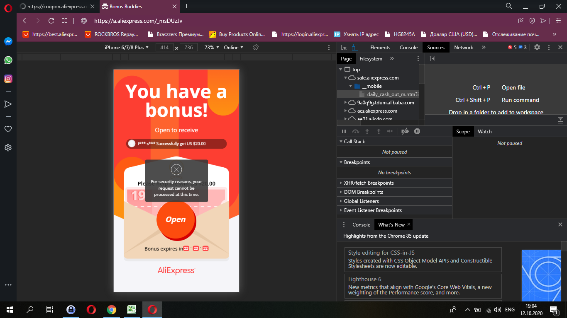Image resolution: width=567 pixels, height=318 pixels.
Task: Go back to the previous page
Action: click(x=24, y=21)
